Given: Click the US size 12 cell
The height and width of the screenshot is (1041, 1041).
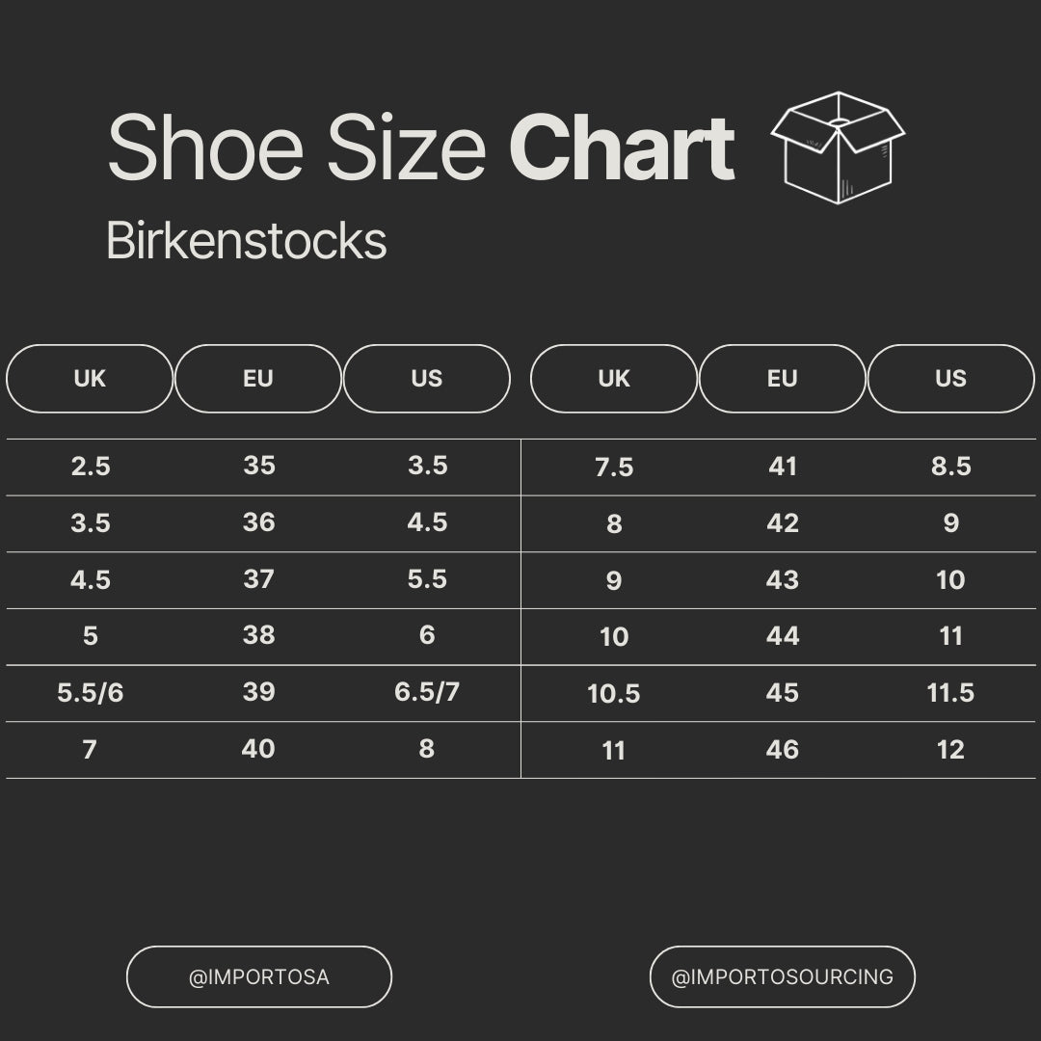Looking at the screenshot, I should 950,750.
